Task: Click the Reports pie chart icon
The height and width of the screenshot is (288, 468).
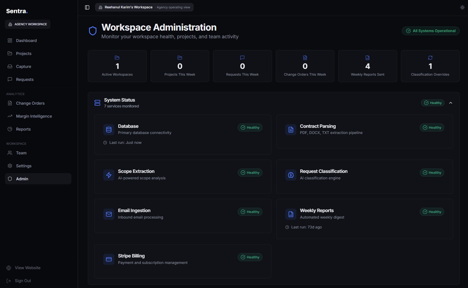Action: (x=10, y=129)
